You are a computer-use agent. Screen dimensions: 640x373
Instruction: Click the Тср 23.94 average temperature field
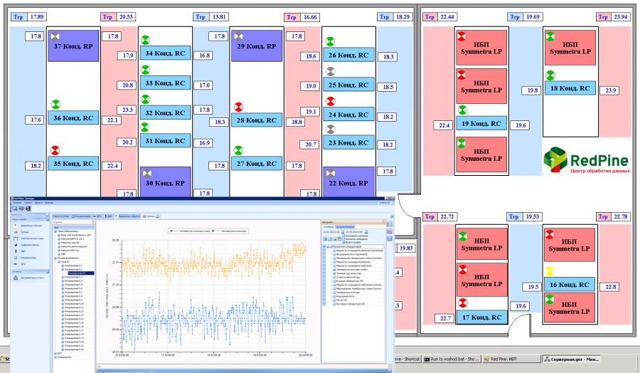[613, 17]
